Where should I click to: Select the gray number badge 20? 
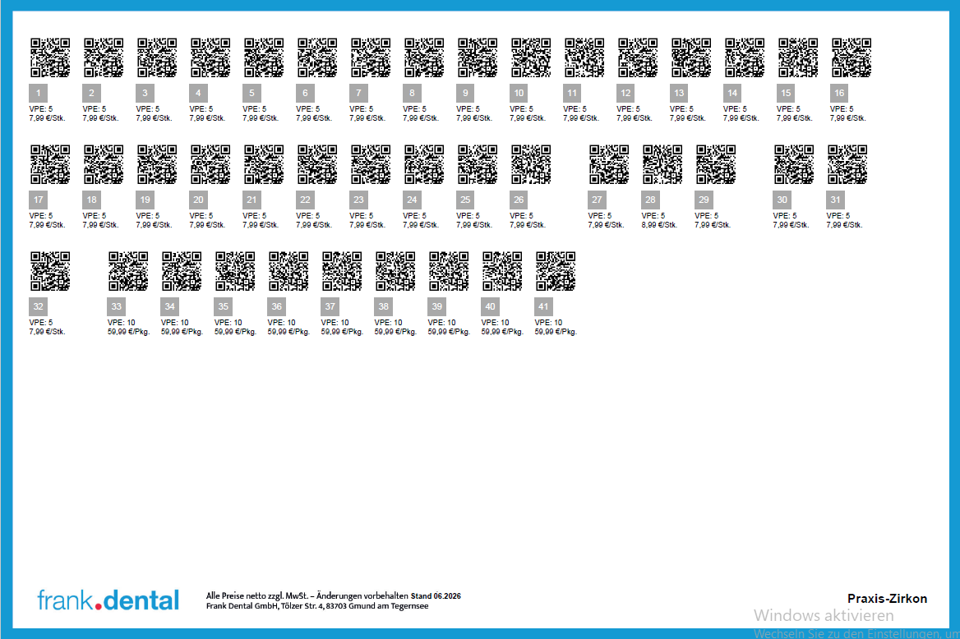click(x=198, y=200)
